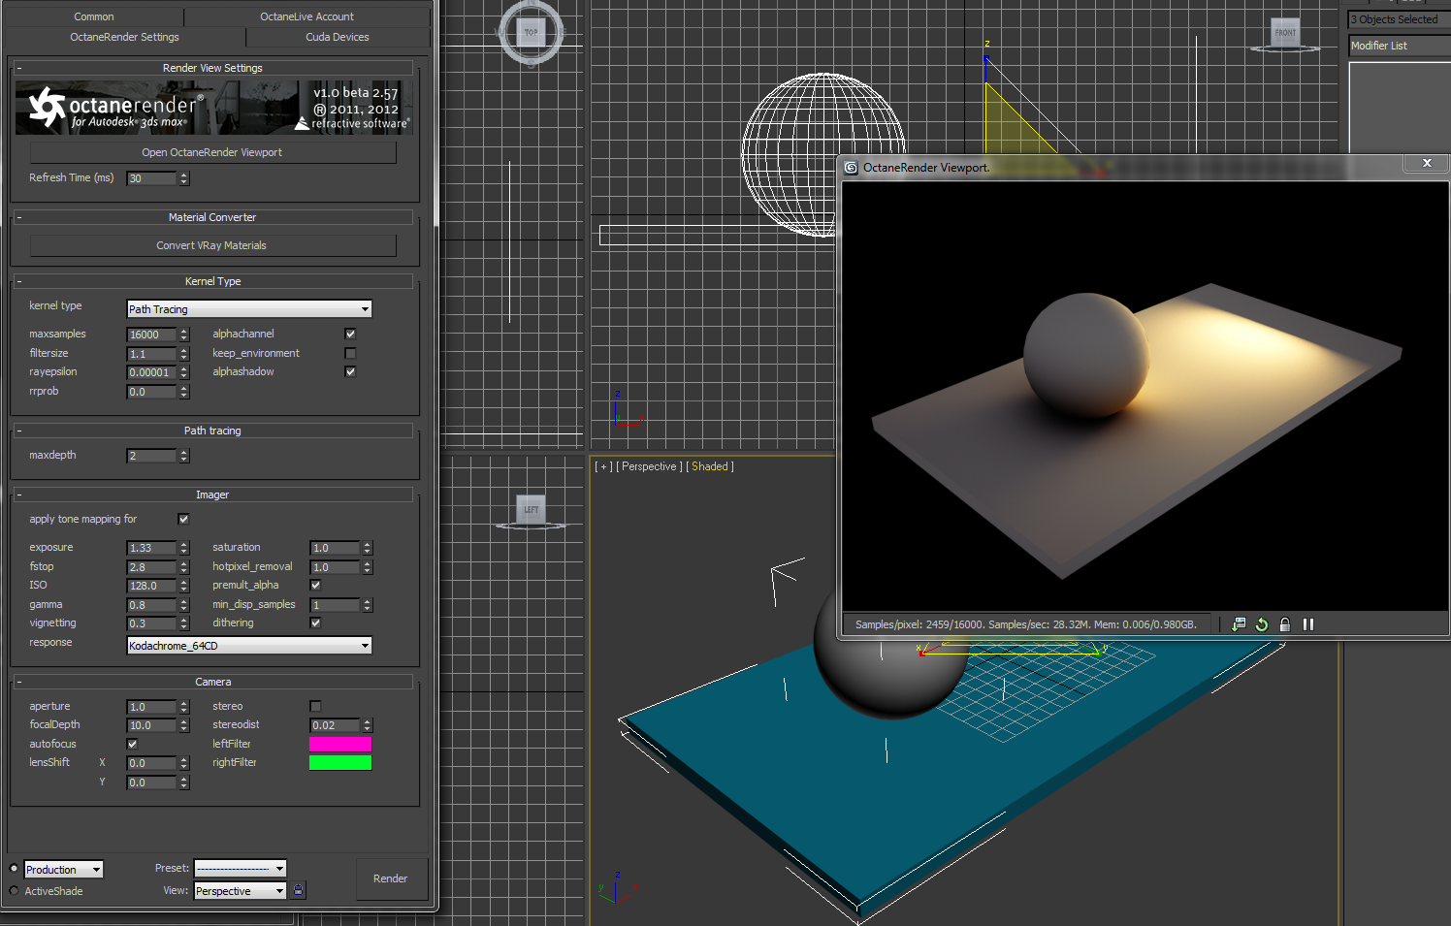
Task: Click the lock view icon beside Perspective dropdown
Action: coord(299,890)
